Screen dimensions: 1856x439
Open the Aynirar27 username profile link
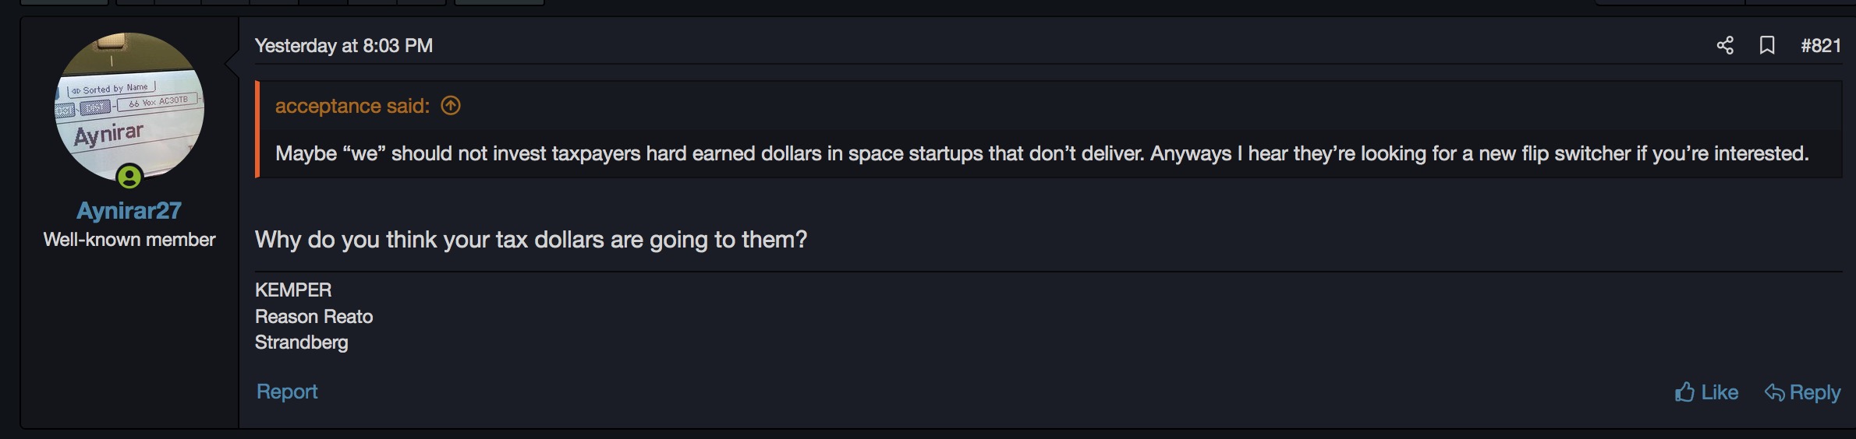click(129, 210)
